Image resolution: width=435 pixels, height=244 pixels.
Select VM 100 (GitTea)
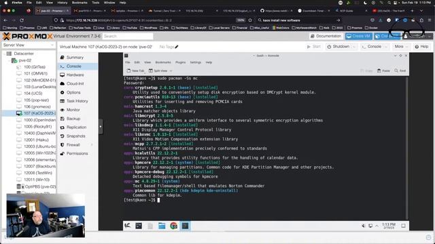[x=34, y=67]
